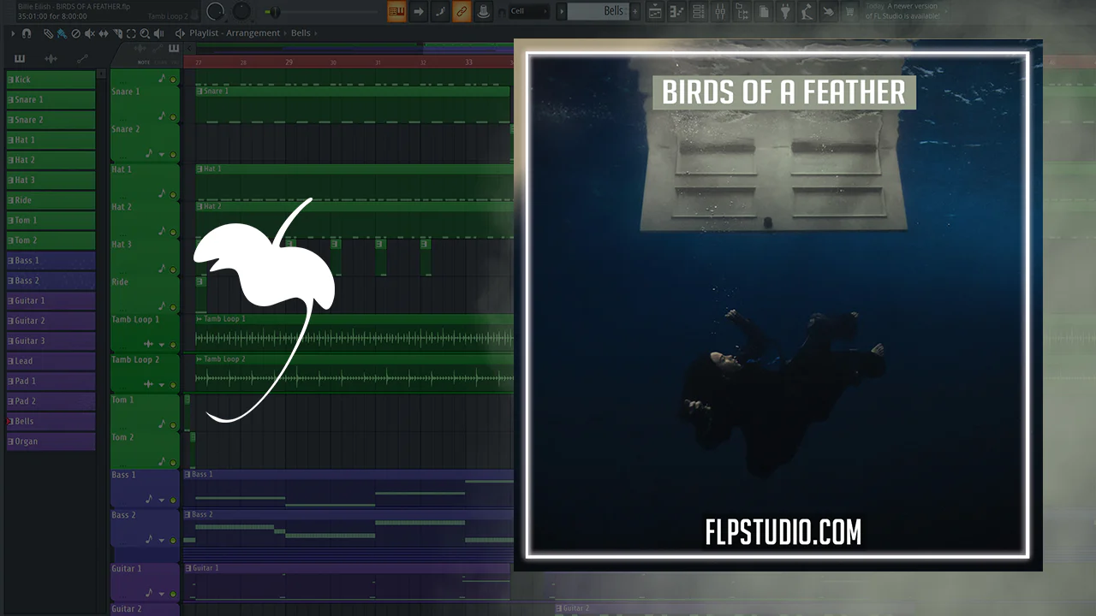Select the Pad 1 pattern in the picker
This screenshot has height=616, width=1096.
point(51,381)
